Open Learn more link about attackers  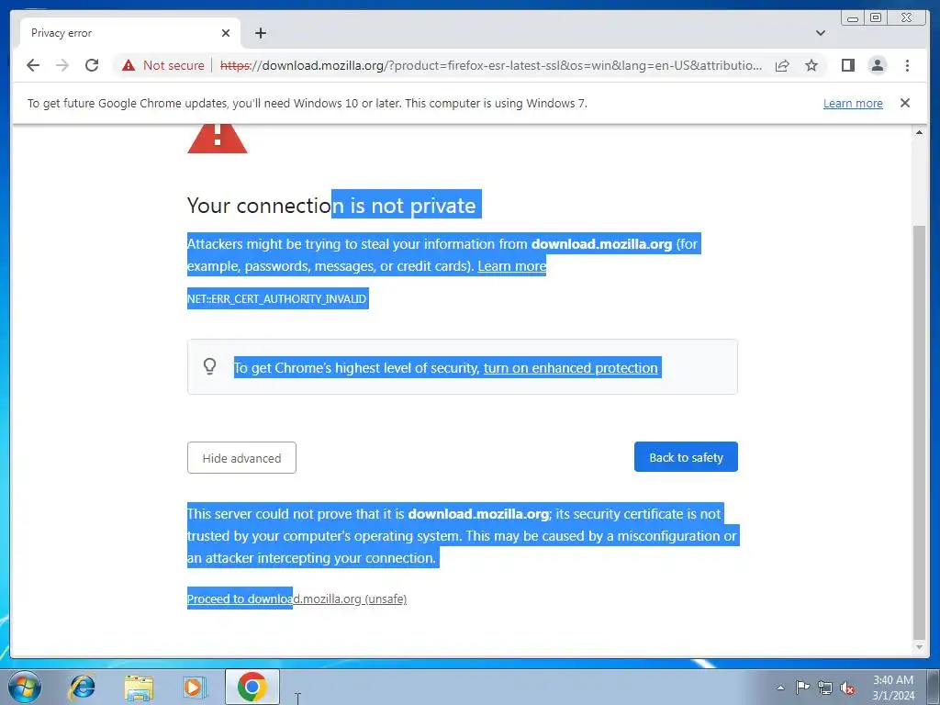pyautogui.click(x=512, y=266)
